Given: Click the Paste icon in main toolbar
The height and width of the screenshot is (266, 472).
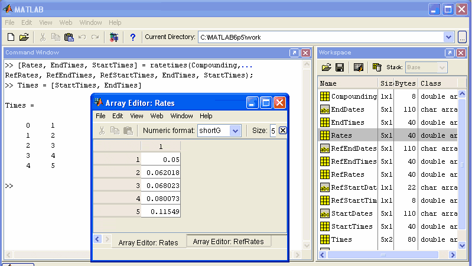Looking at the screenshot, I should tap(69, 37).
